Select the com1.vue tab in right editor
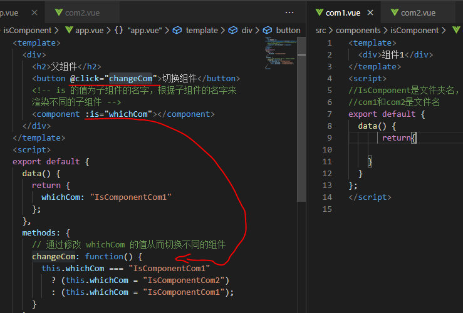 point(343,12)
